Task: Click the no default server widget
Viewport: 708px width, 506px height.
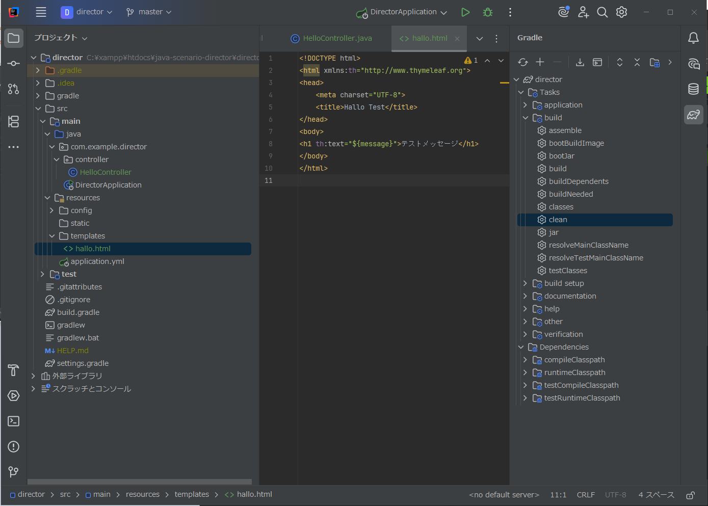Action: point(504,495)
